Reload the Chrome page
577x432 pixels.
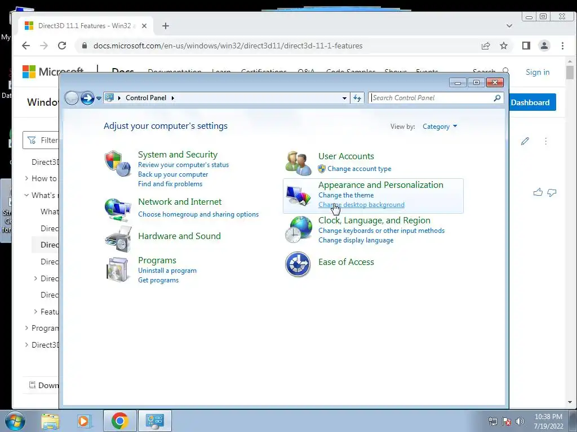coord(62,46)
